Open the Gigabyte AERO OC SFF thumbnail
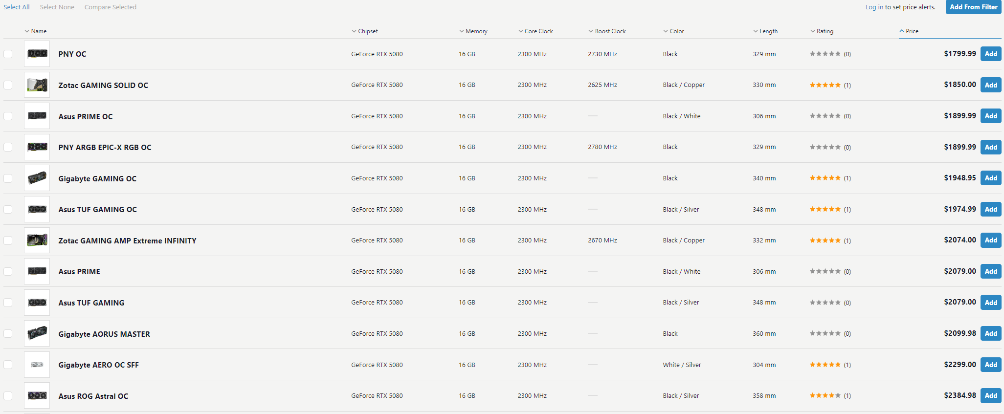This screenshot has height=414, width=1004. point(37,365)
